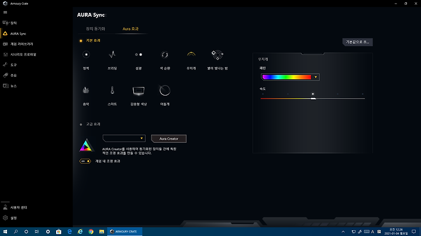Viewport: 421px width, 236px height.
Task: Select the Breathing (브리딩) effect icon
Action: tap(112, 55)
